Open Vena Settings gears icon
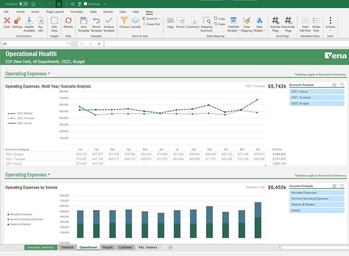Viewport: 349px width, 256px height. [x=17, y=20]
